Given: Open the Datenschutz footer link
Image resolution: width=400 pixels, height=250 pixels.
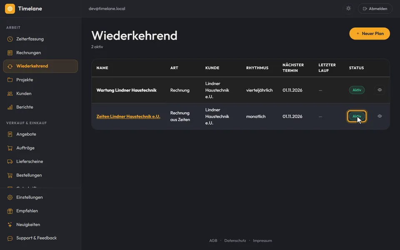Looking at the screenshot, I should click(235, 240).
